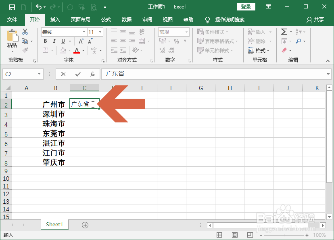
Task: Open the Format cells menu (格式)
Action: tap(259, 51)
